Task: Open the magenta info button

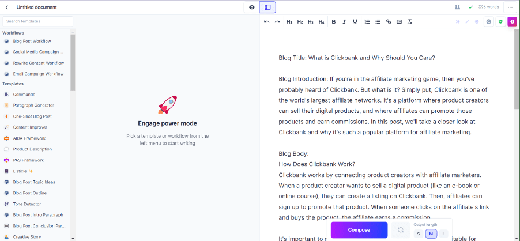Action: [x=513, y=22]
